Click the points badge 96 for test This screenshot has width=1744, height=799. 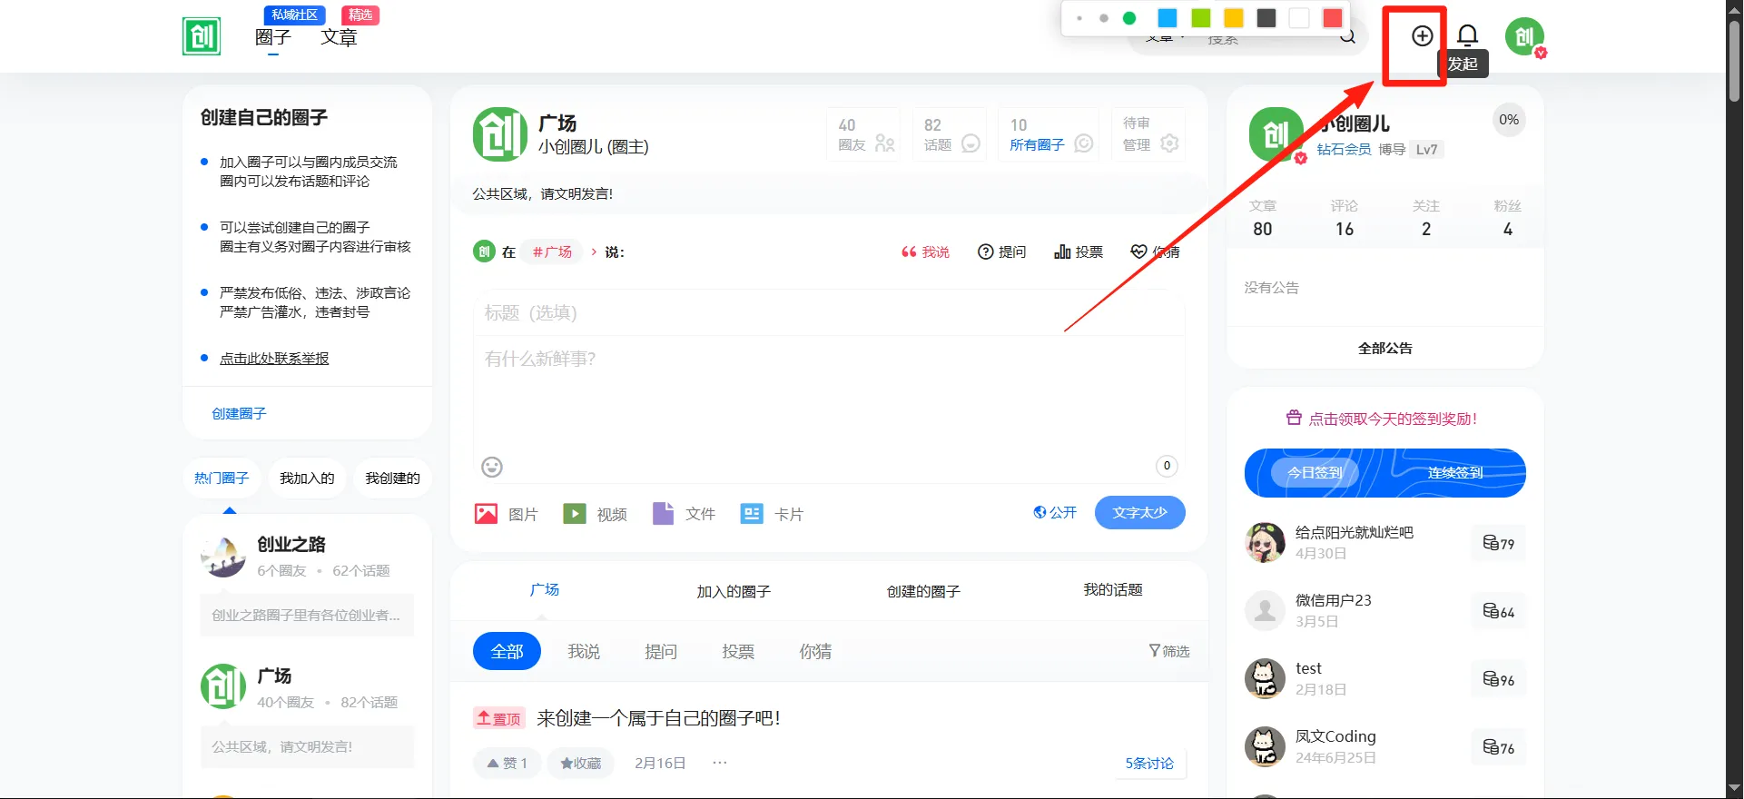(1498, 680)
